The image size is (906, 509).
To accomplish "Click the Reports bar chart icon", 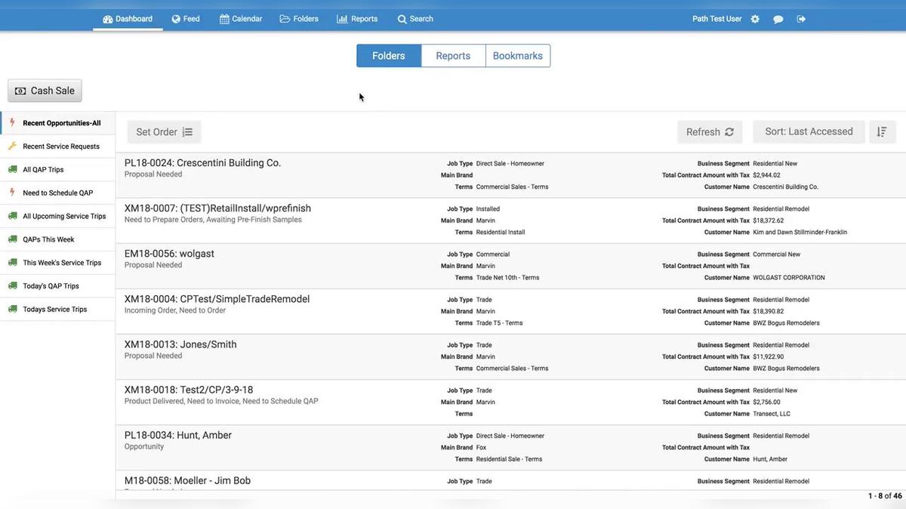I will pyautogui.click(x=342, y=19).
